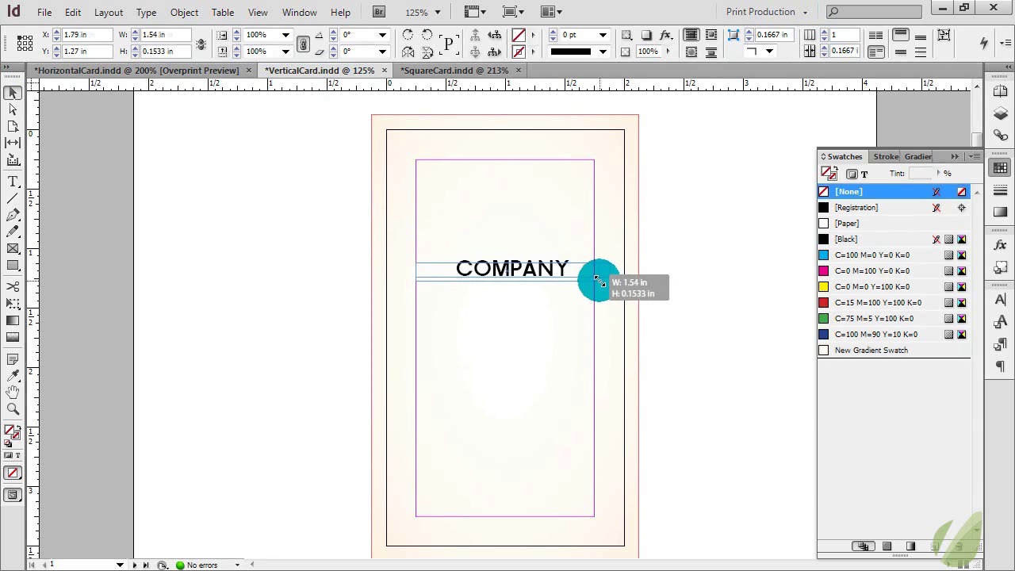Select the Rectangle tool

click(x=13, y=266)
